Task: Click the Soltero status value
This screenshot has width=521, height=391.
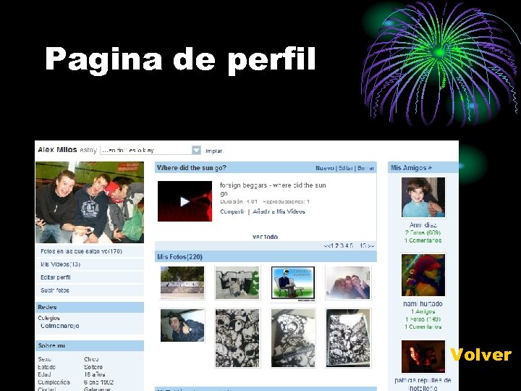Action: [x=93, y=367]
